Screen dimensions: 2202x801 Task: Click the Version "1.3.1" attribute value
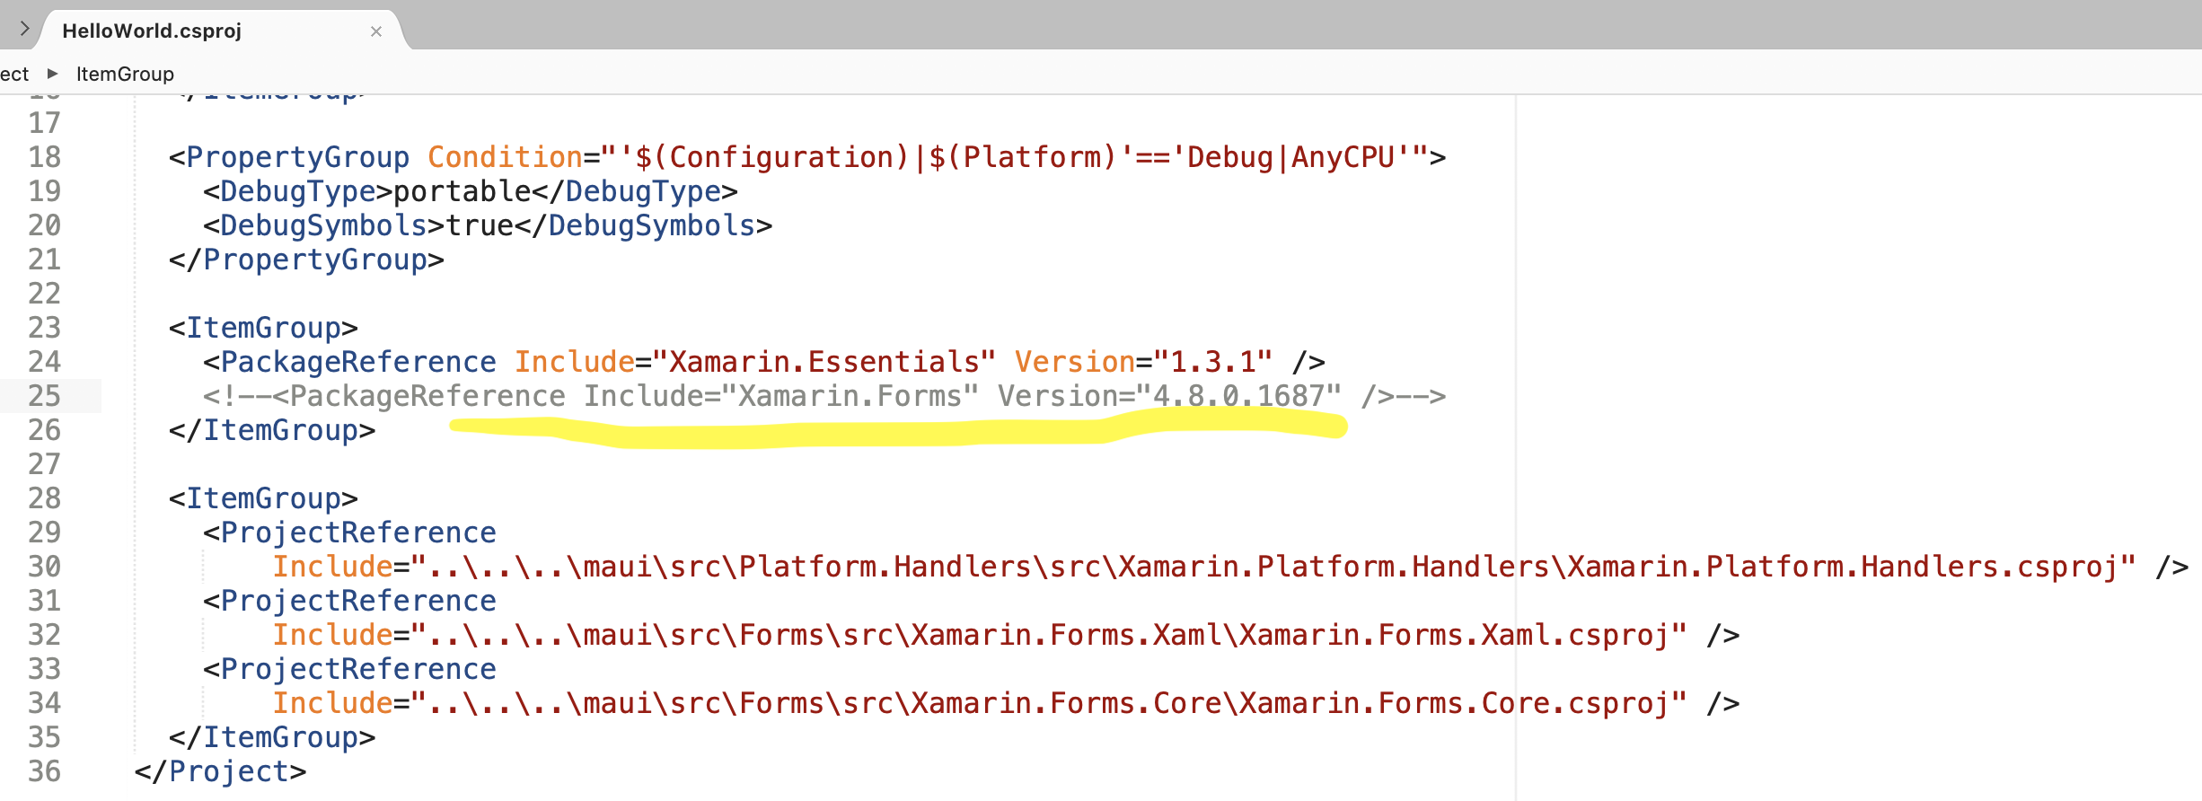tap(1212, 362)
